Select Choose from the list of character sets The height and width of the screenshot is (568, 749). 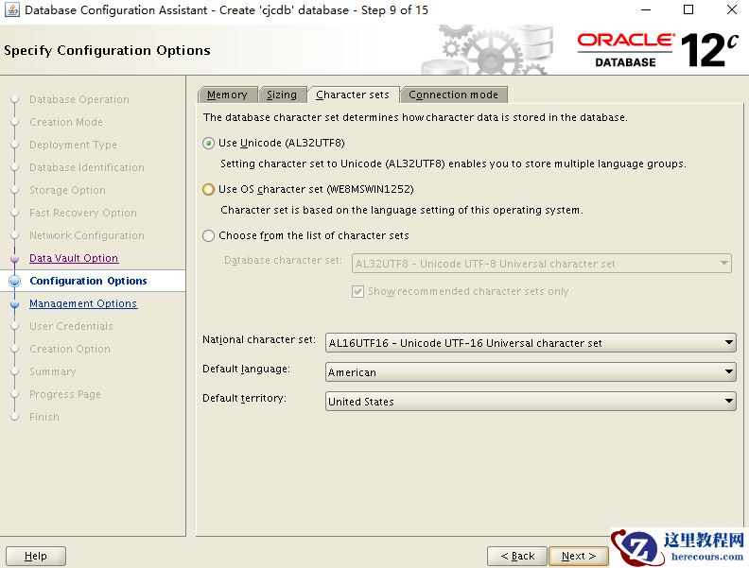[208, 235]
